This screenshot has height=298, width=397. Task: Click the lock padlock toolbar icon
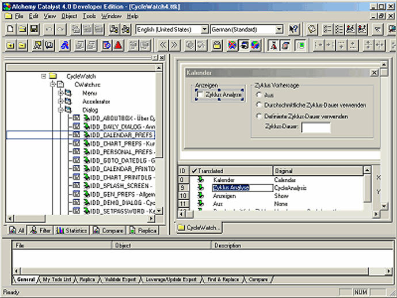[x=217, y=45]
